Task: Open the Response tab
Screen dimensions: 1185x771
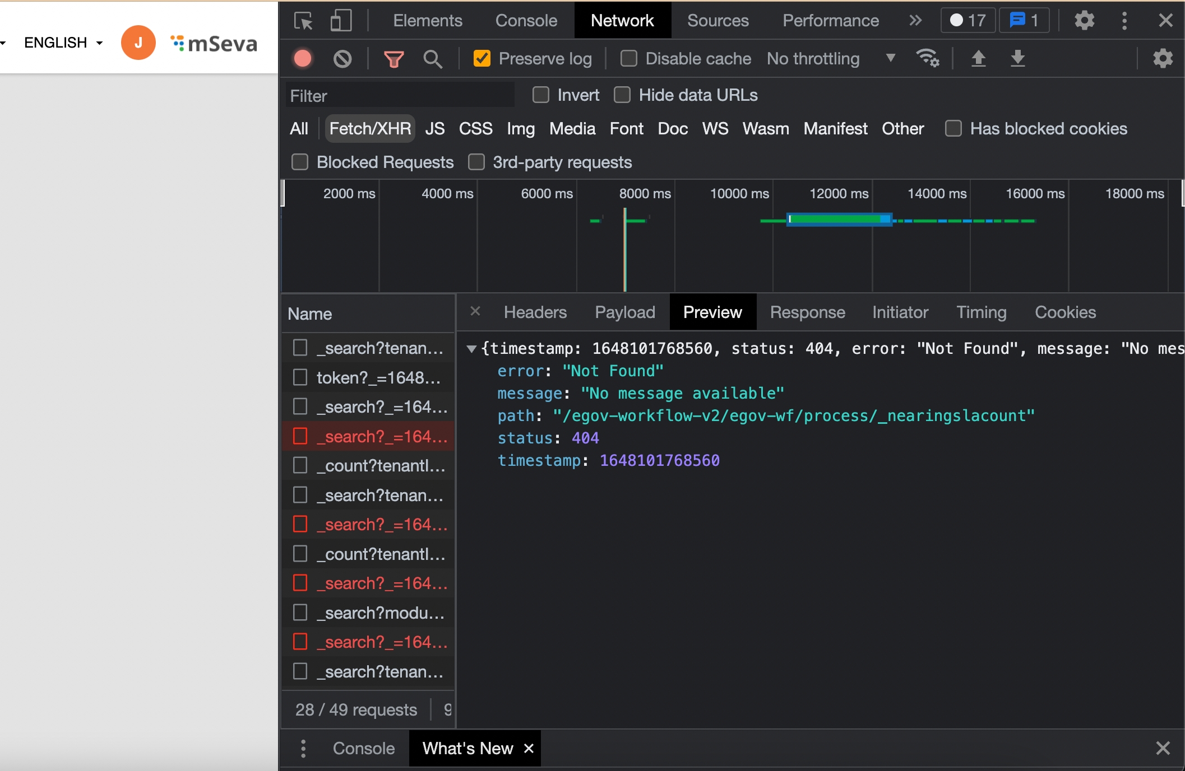Action: (807, 312)
